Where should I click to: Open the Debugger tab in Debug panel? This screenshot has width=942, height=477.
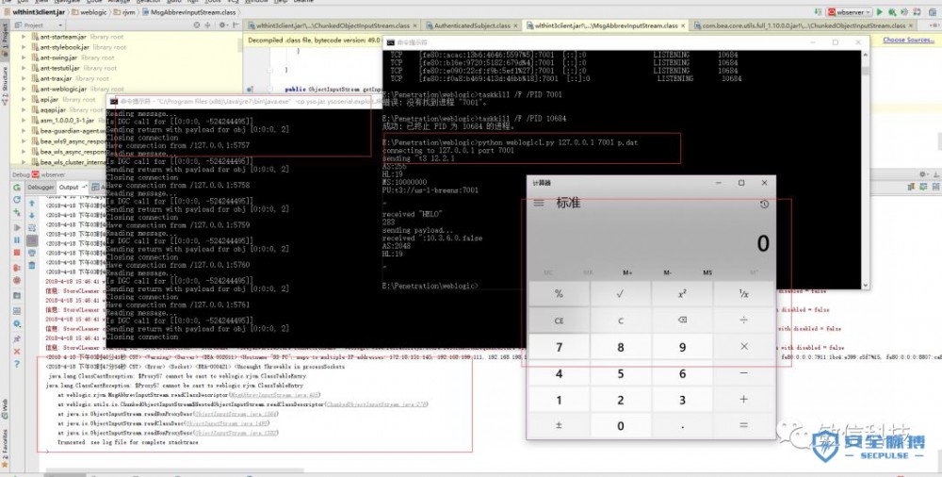click(x=41, y=187)
